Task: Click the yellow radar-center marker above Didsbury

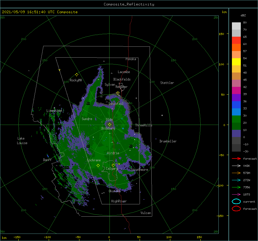Action: tap(110, 125)
